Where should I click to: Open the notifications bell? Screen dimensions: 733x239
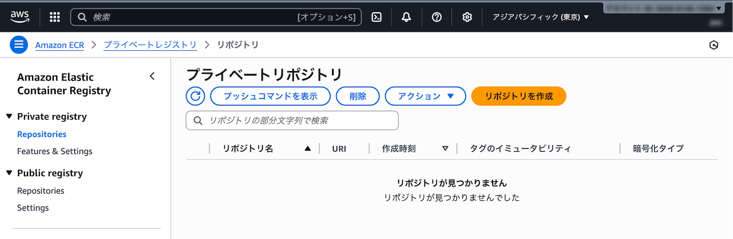[x=406, y=17]
